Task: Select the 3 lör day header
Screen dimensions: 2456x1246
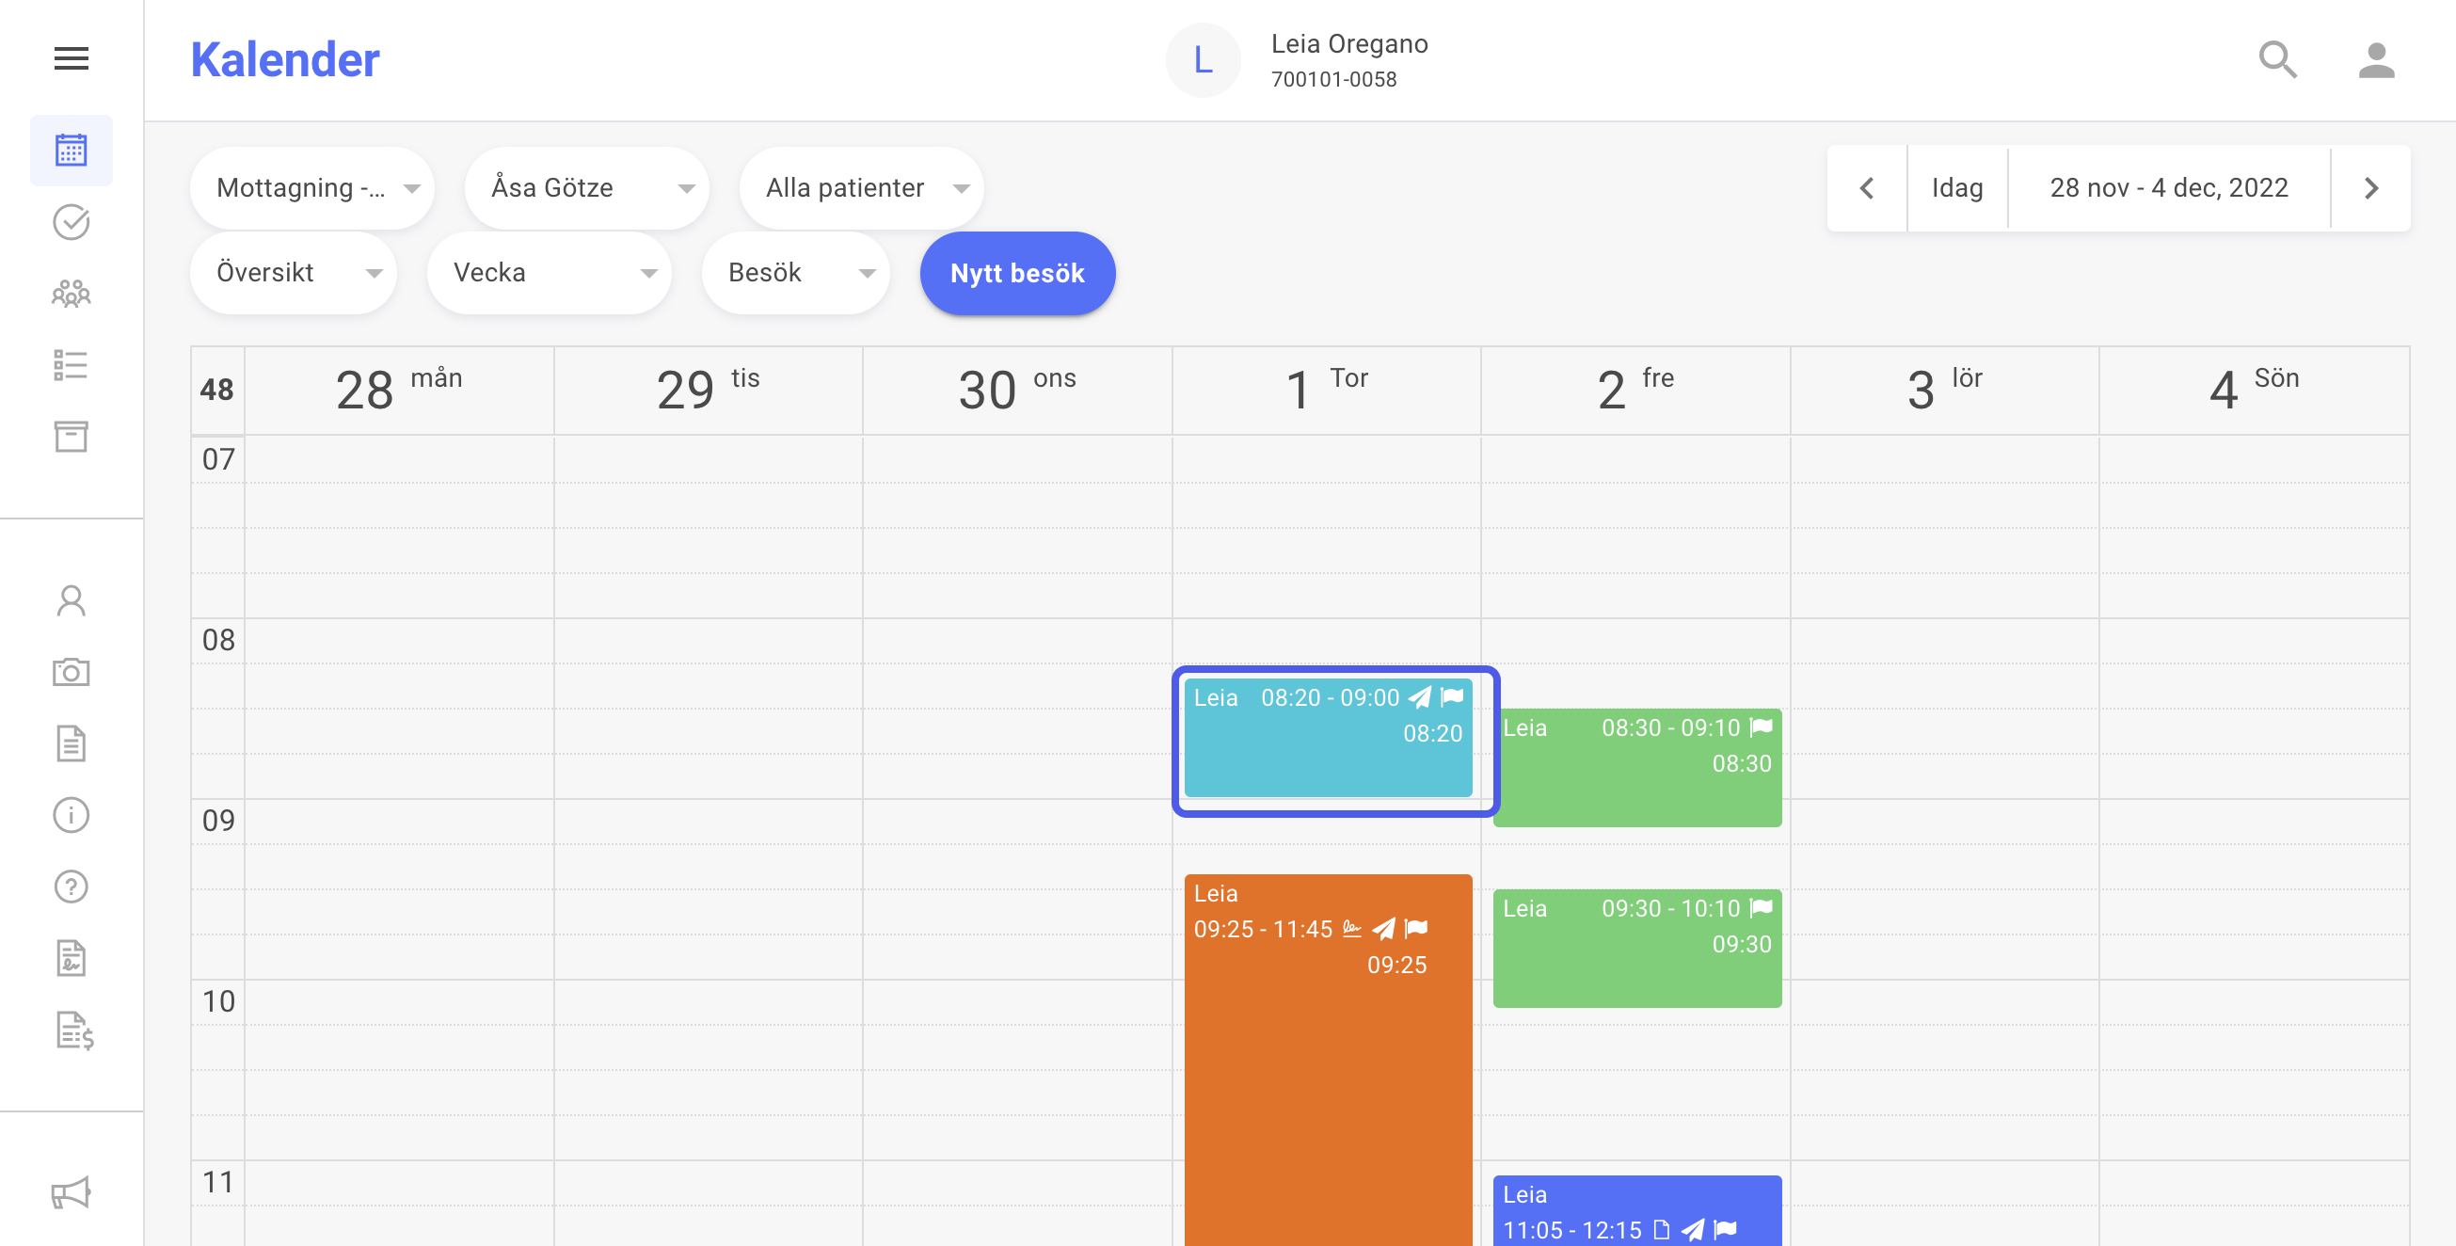Action: click(1944, 390)
